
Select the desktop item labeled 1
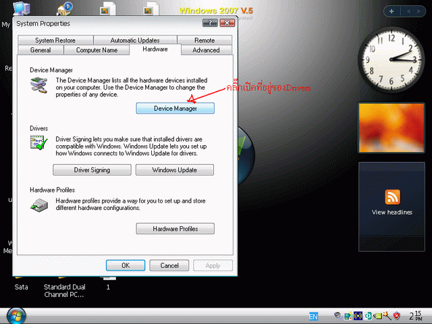click(108, 287)
